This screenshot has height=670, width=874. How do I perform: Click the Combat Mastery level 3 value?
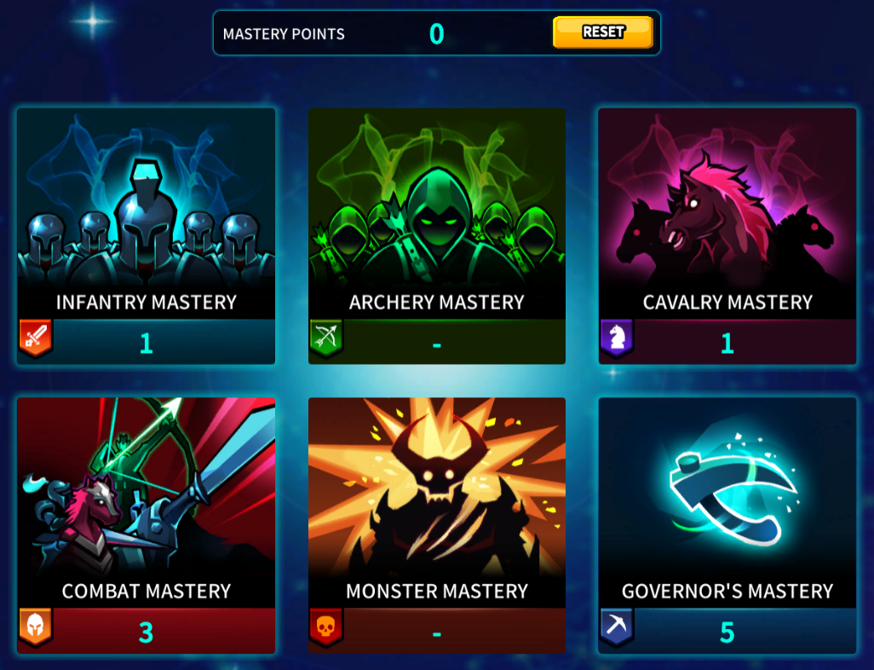(x=146, y=632)
